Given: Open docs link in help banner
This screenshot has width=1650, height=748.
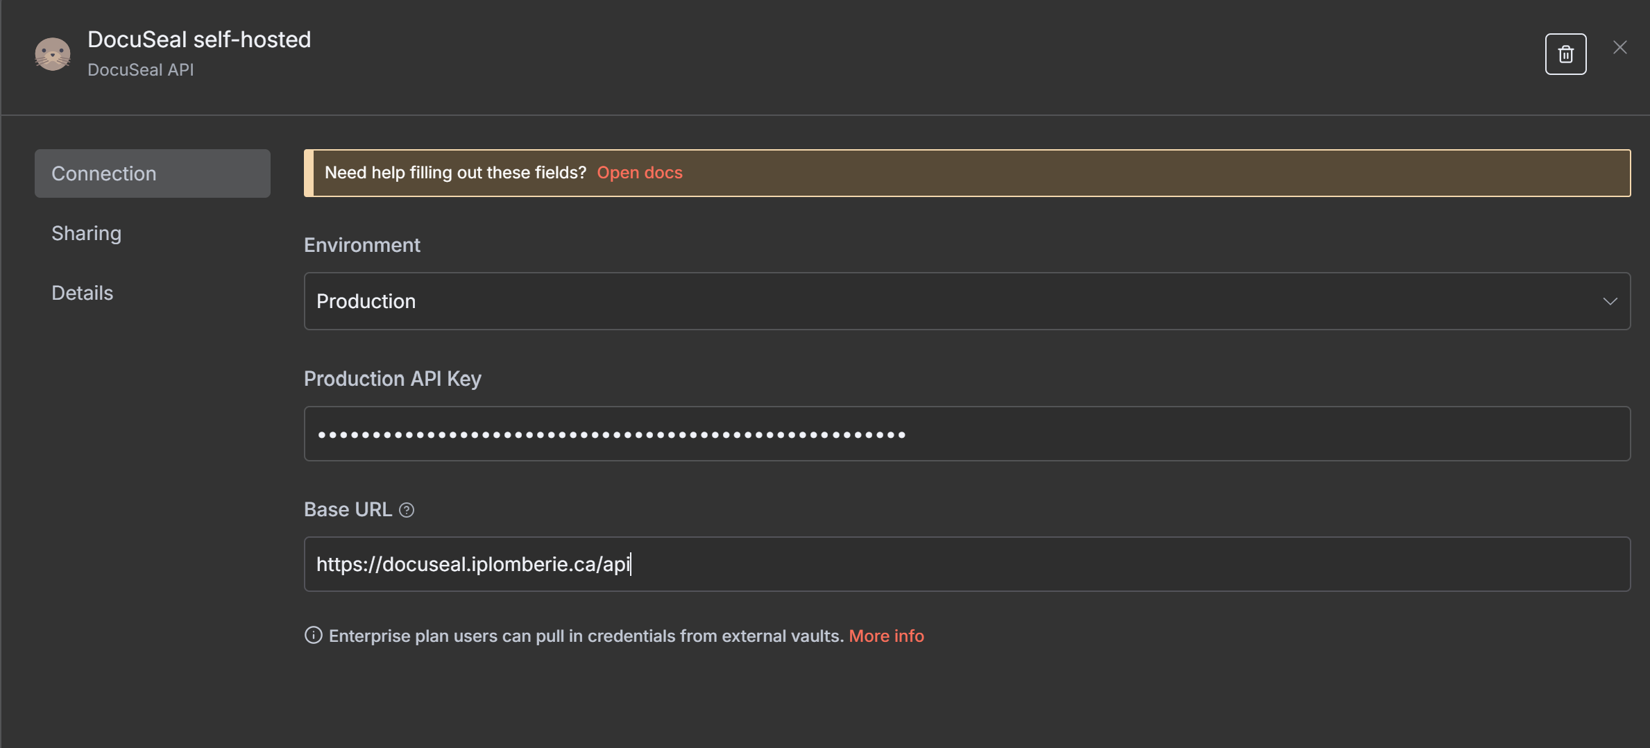Looking at the screenshot, I should 639,173.
